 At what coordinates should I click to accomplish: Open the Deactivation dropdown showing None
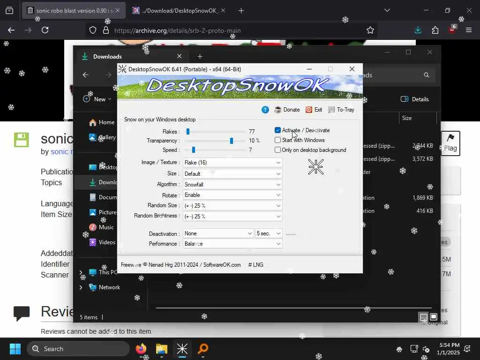click(218, 233)
